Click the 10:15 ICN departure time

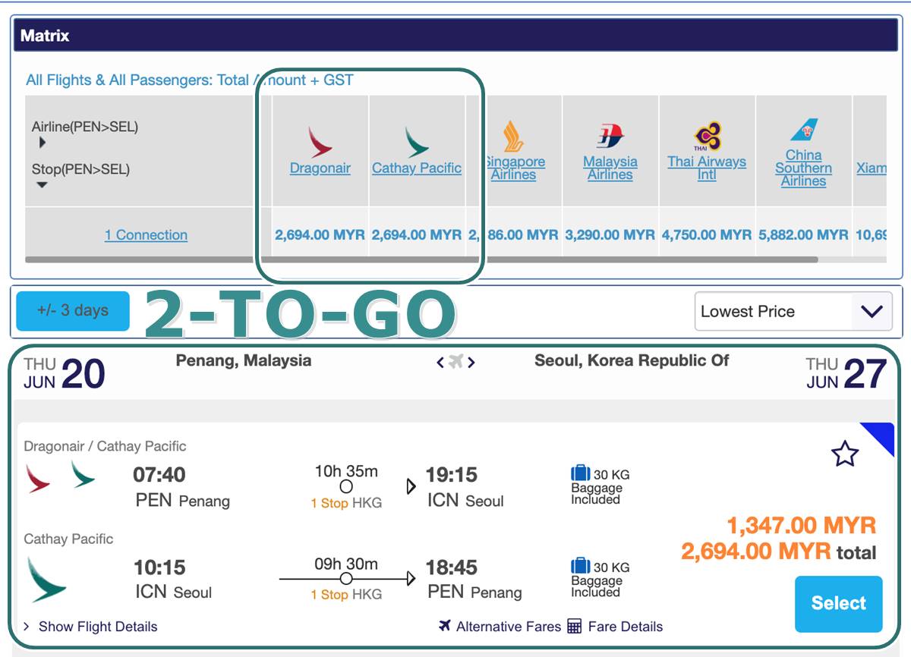click(x=159, y=567)
